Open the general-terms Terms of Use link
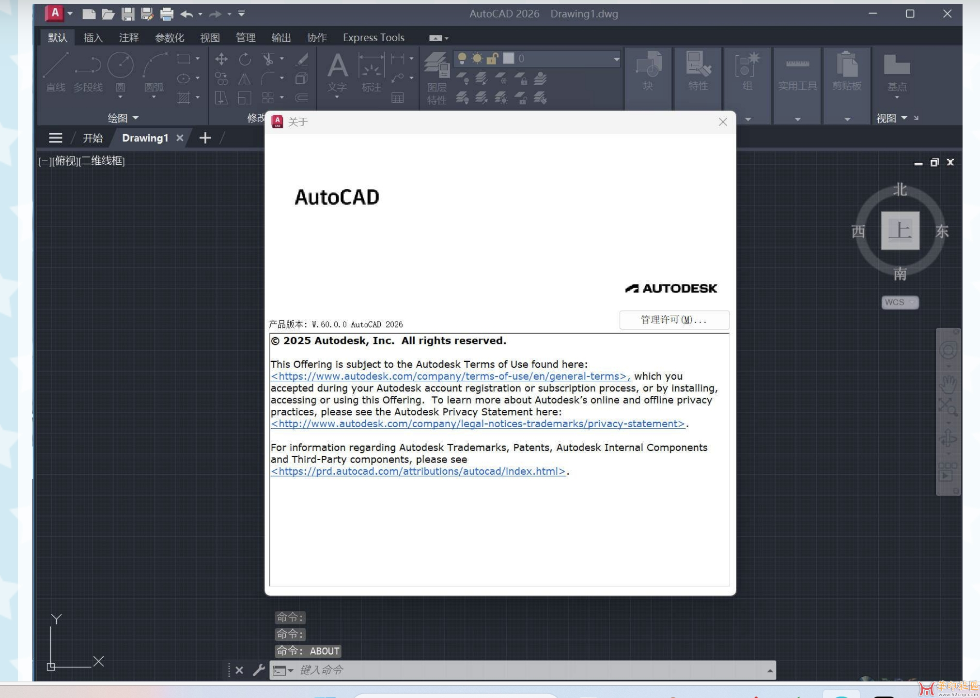 [450, 376]
